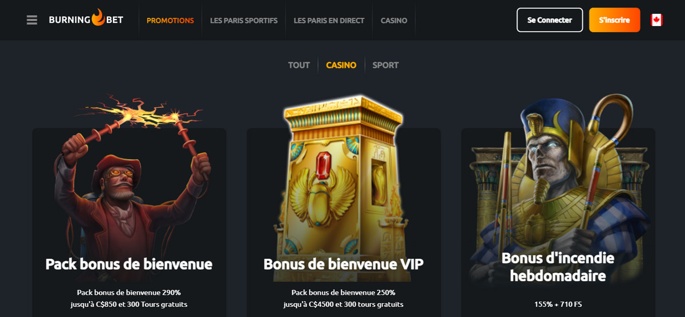Viewport: 685px width, 317px height.
Task: Click the orange S'inscrire button
Action: [615, 20]
